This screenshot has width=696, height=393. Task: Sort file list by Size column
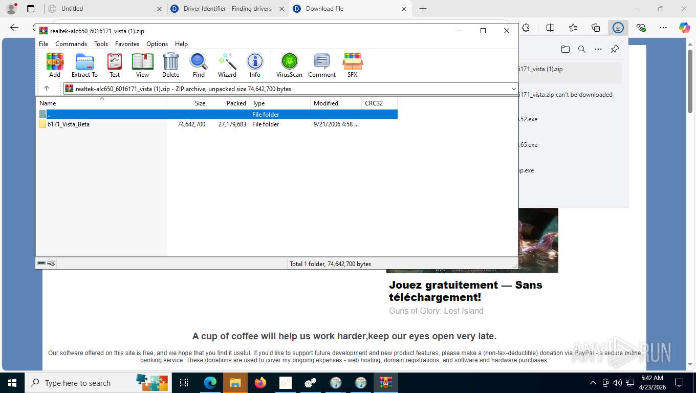[188, 103]
